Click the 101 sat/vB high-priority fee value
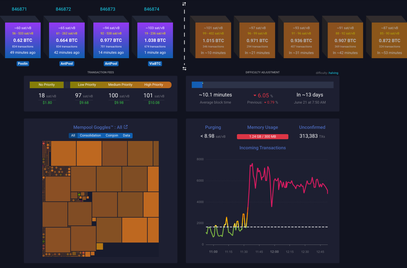 (x=154, y=96)
